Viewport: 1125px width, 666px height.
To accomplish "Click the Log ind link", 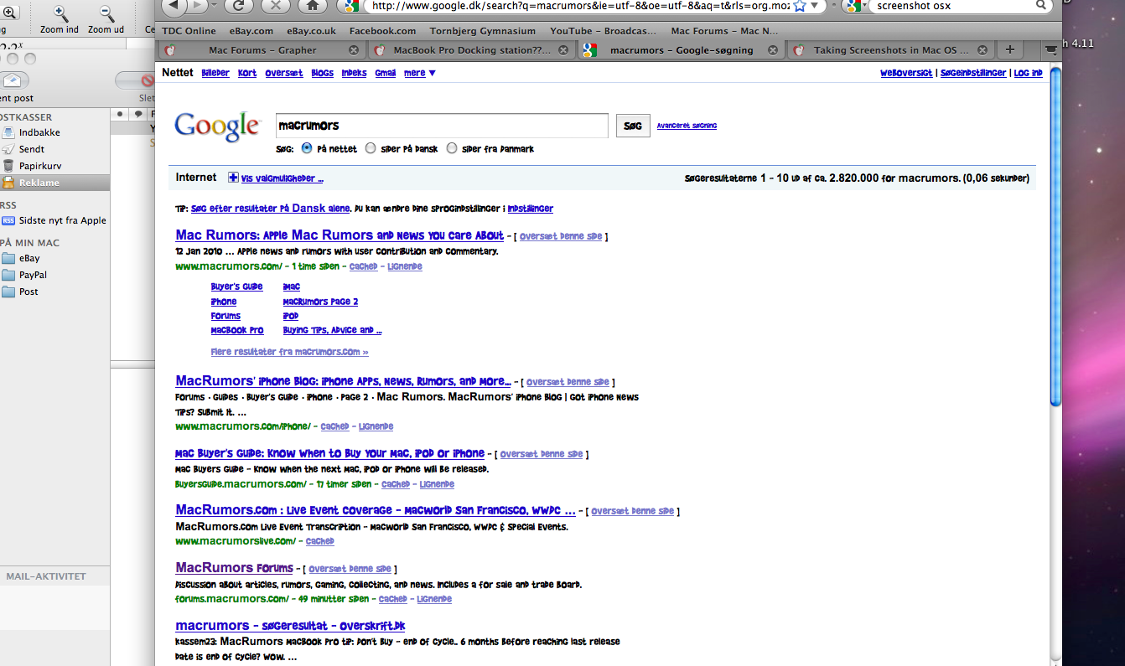I will point(1028,73).
